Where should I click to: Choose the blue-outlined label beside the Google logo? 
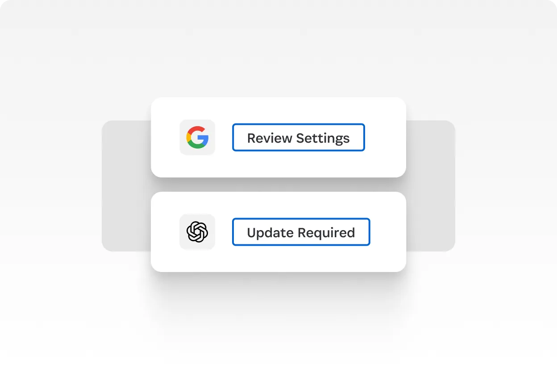point(299,137)
